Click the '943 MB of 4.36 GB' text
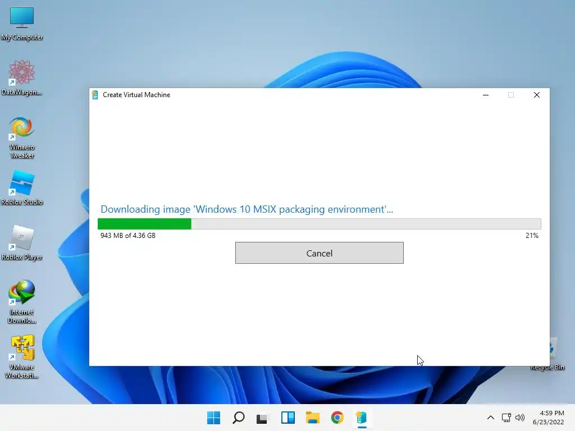 pos(128,236)
